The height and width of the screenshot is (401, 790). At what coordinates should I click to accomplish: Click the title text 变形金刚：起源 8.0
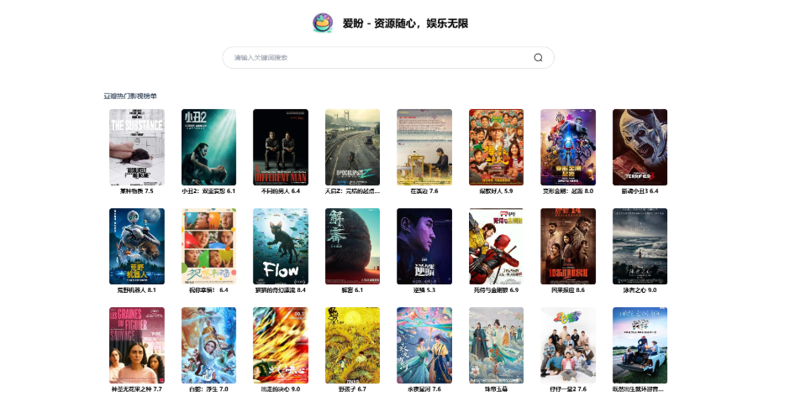[568, 191]
